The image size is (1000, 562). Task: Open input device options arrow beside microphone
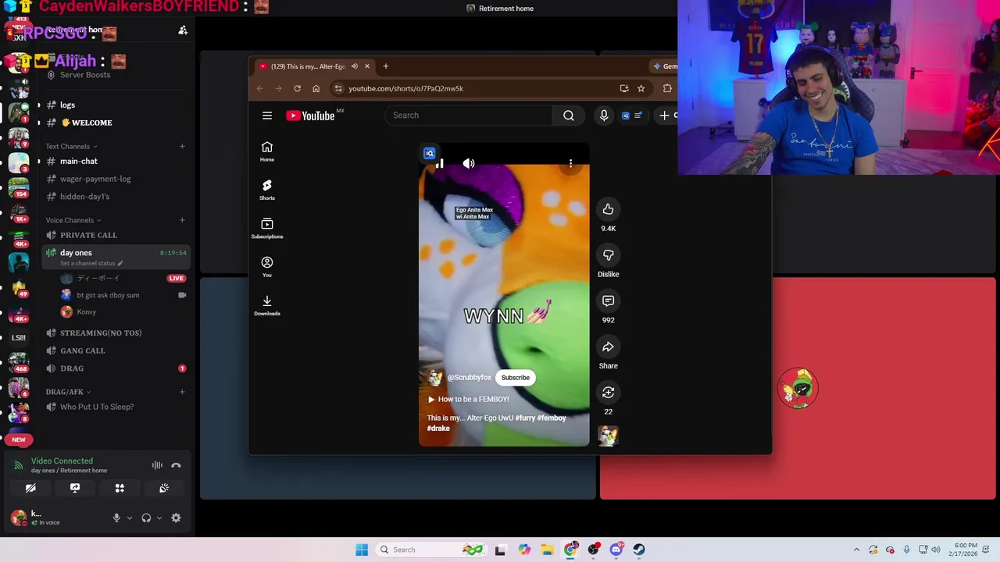tap(130, 518)
